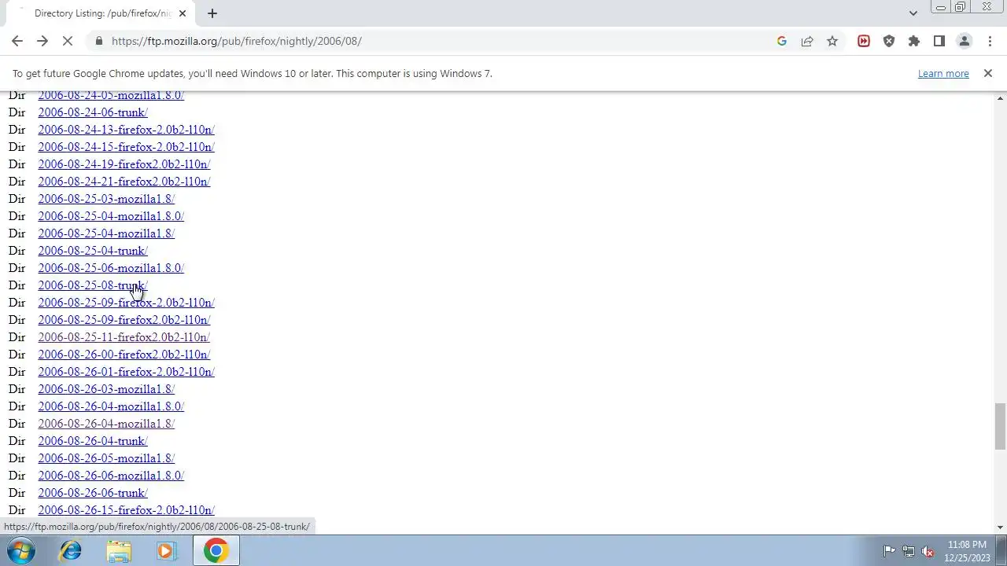The width and height of the screenshot is (1007, 566).
Task: Open 2006-08-26-04-mozilla1.8.0/ directory
Action: click(111, 406)
